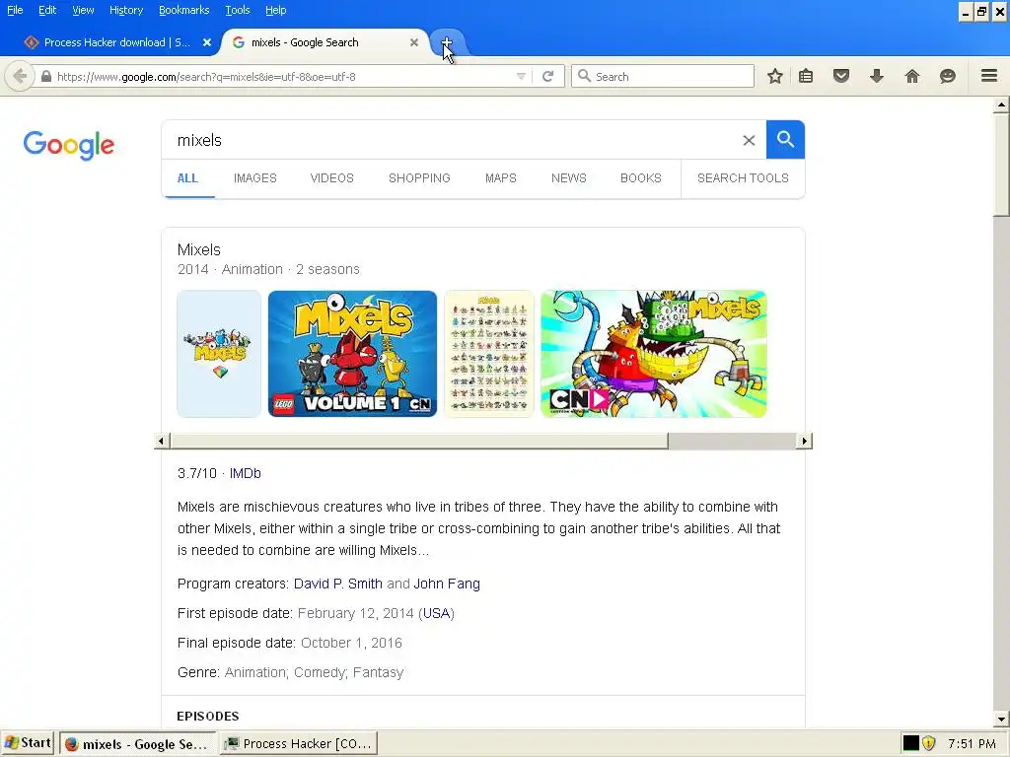Click the Google logo

pos(69,145)
